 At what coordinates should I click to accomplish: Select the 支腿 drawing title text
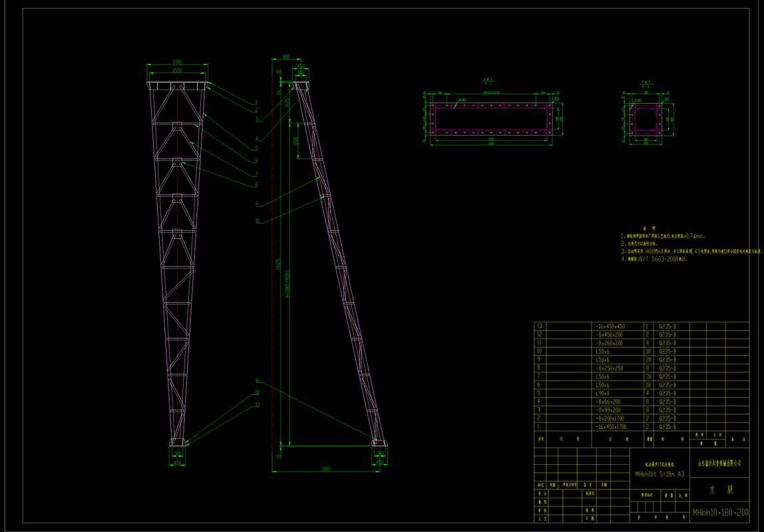pyautogui.click(x=720, y=490)
